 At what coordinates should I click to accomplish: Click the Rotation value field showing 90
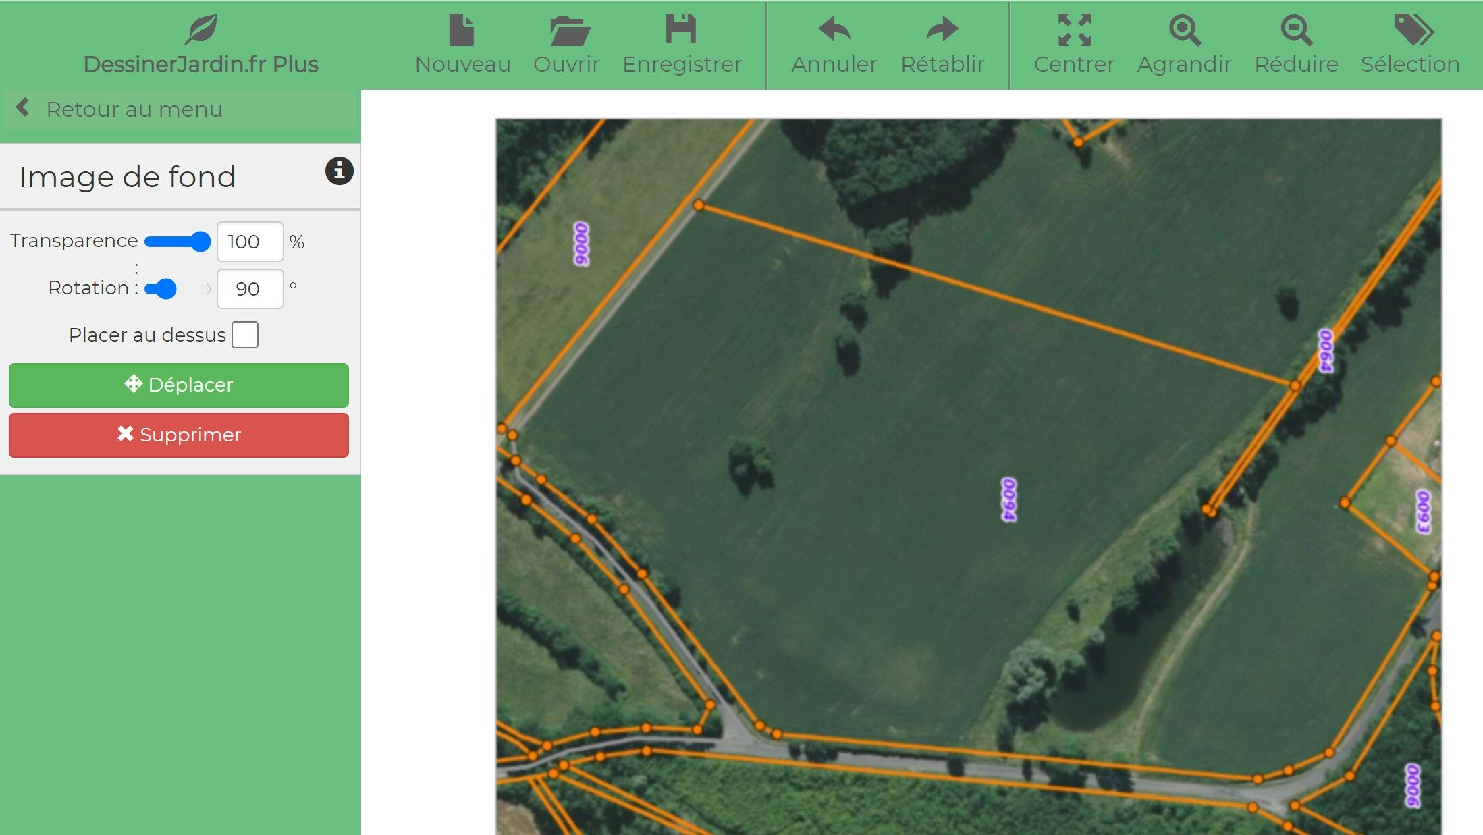(250, 289)
